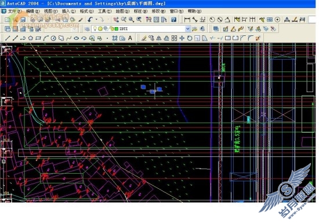Select the Line draw tool

pyautogui.click(x=8, y=38)
